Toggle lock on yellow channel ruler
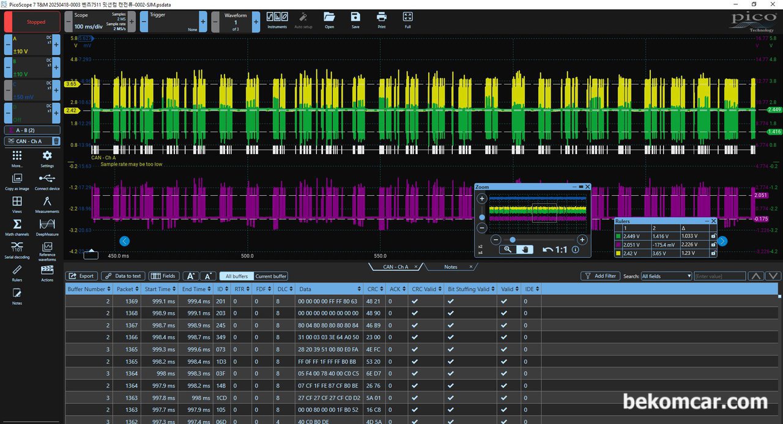Viewport: 783px width, 424px height. coord(713,252)
